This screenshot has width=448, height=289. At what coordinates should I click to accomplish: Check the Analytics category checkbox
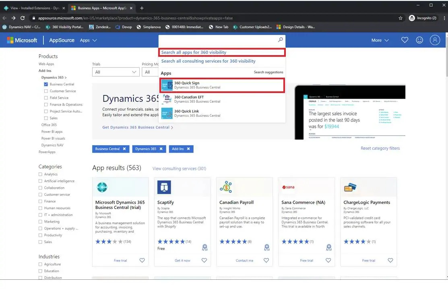click(x=40, y=174)
